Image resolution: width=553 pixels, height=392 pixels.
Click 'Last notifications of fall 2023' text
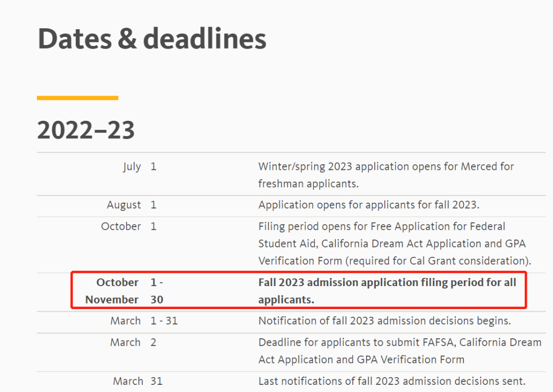pos(392,381)
